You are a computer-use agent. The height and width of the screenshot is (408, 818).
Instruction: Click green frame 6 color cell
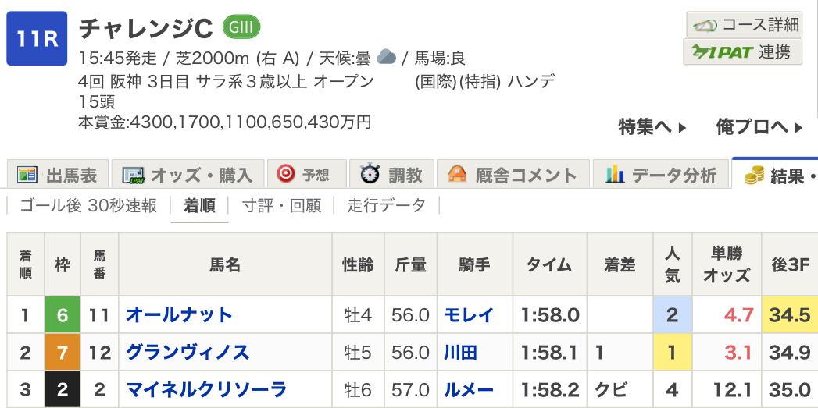click(63, 314)
